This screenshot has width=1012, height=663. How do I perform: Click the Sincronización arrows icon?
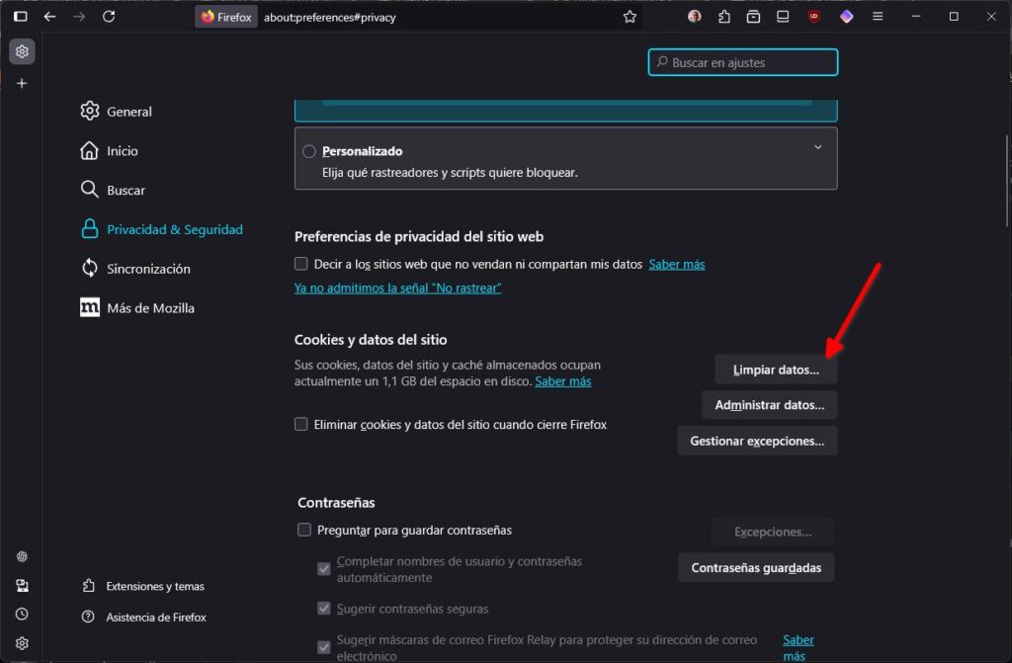click(90, 268)
